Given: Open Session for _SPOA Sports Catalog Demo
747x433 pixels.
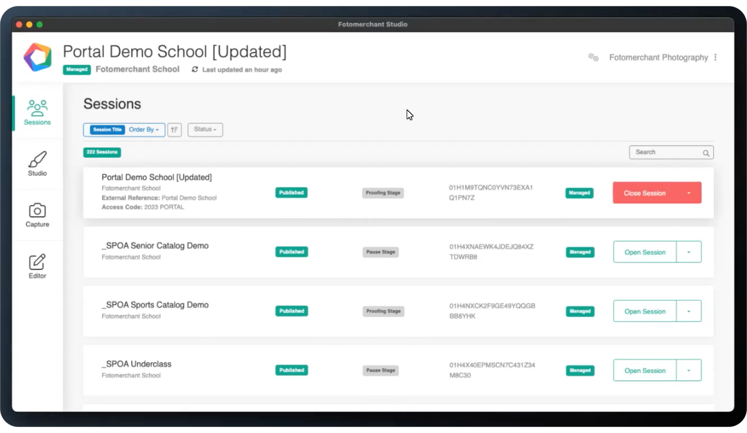Looking at the screenshot, I should pyautogui.click(x=645, y=311).
